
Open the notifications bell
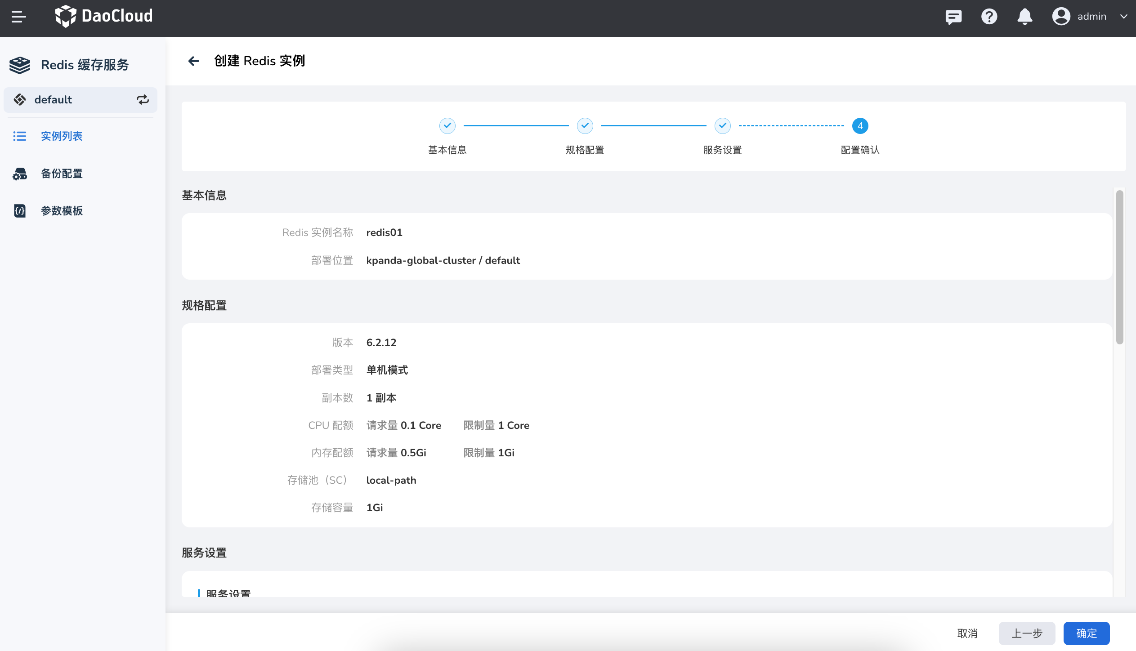(x=1024, y=17)
